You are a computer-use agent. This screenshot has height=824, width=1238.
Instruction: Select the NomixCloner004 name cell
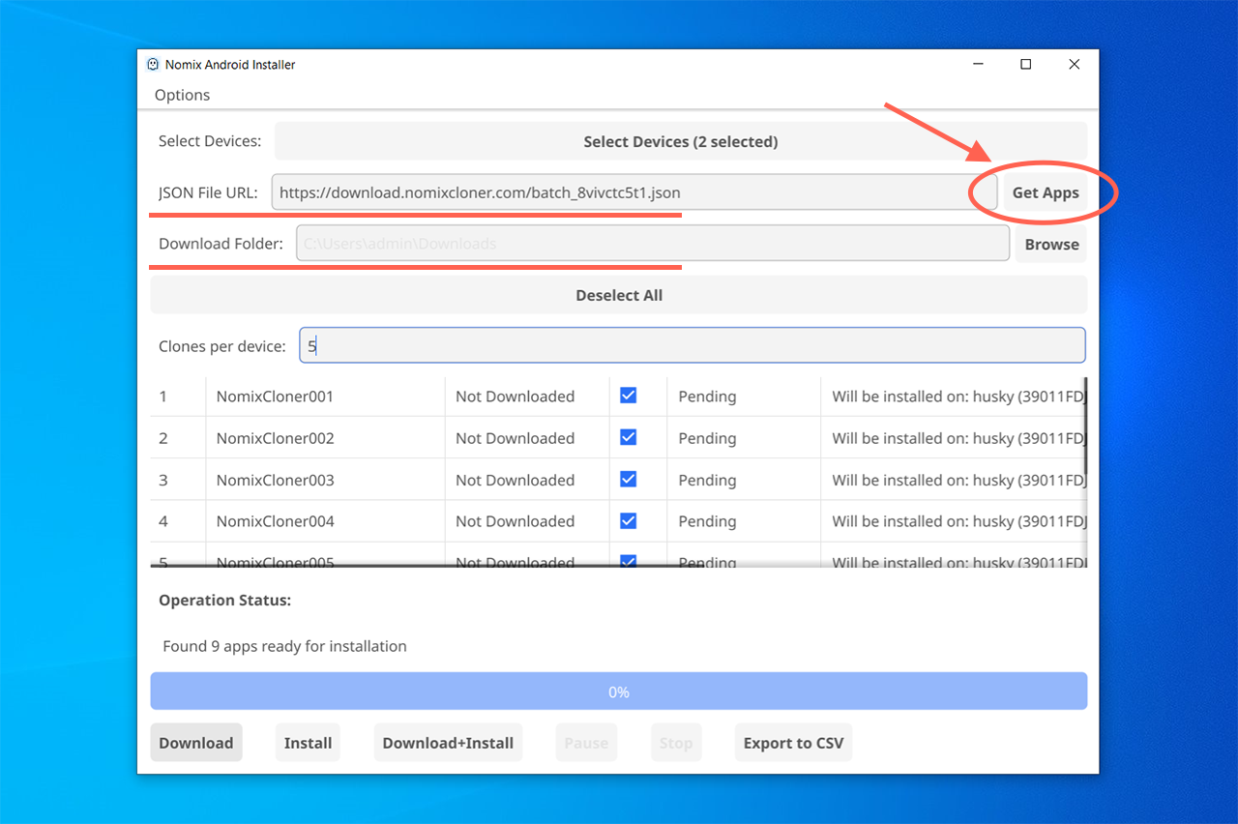pyautogui.click(x=325, y=521)
